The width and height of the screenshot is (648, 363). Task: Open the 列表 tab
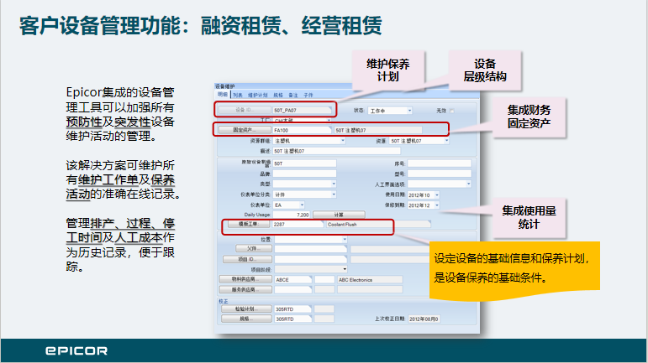(238, 96)
